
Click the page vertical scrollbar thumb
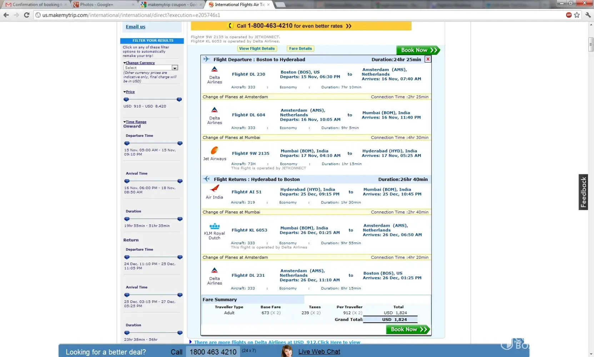tap(591, 45)
